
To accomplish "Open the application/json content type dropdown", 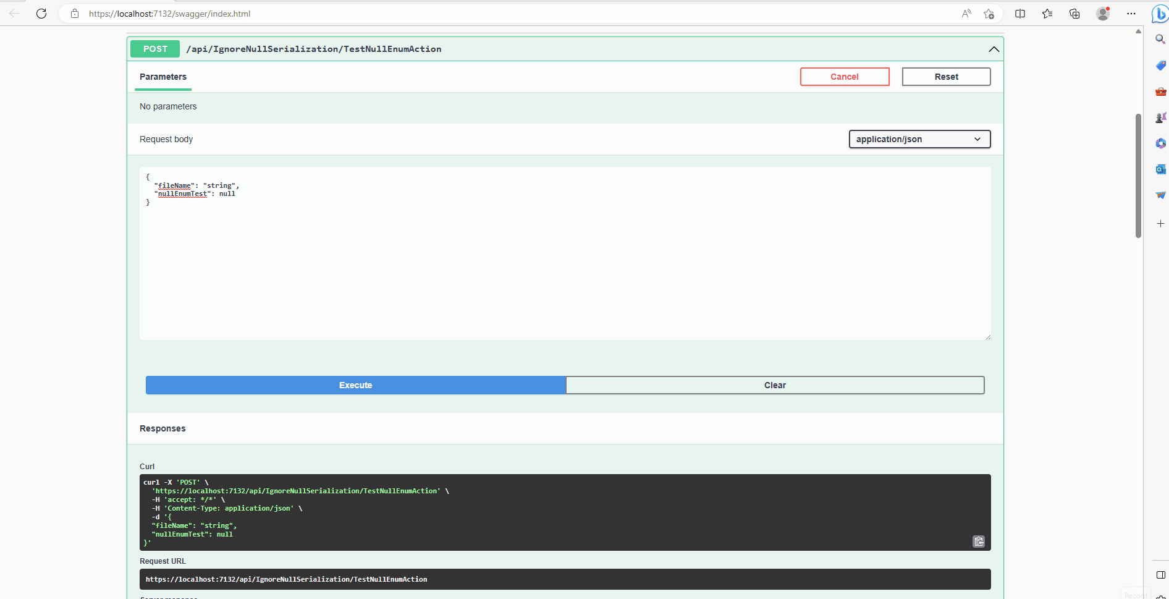I will (919, 139).
